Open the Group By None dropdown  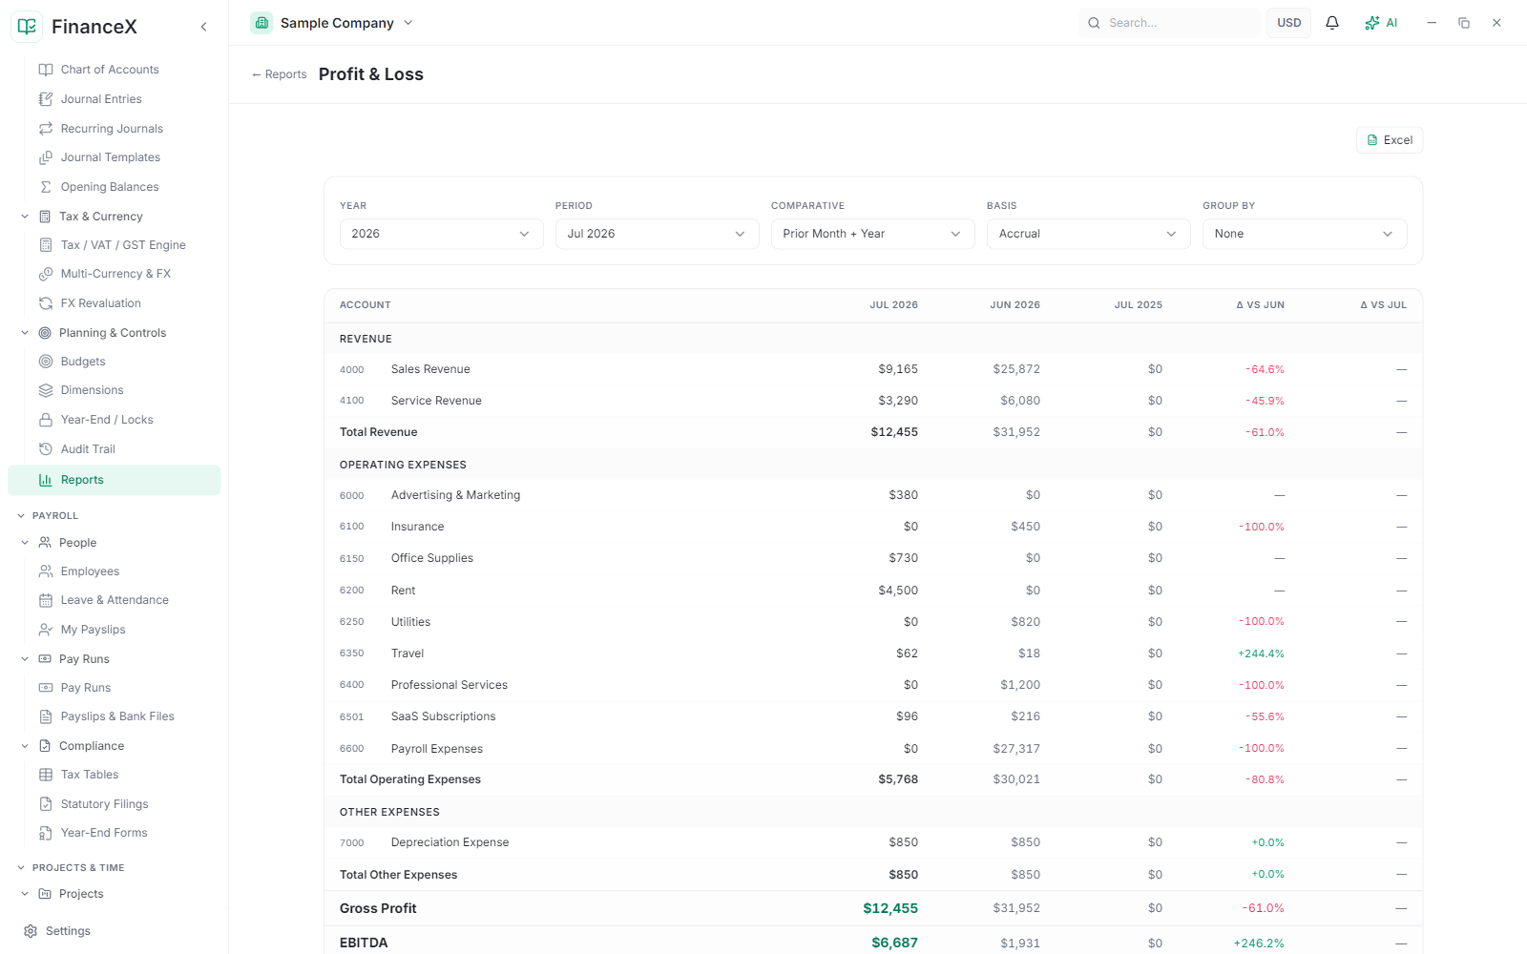click(x=1305, y=234)
